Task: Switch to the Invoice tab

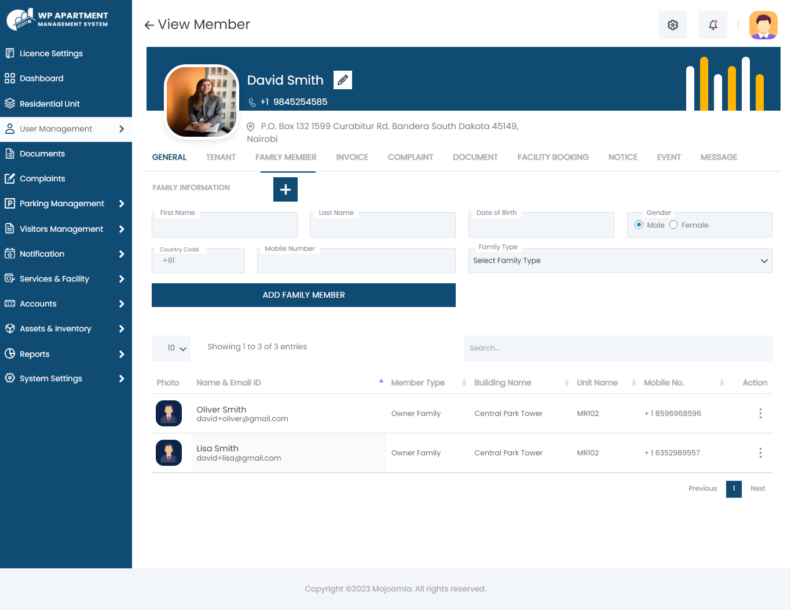Action: pyautogui.click(x=352, y=157)
